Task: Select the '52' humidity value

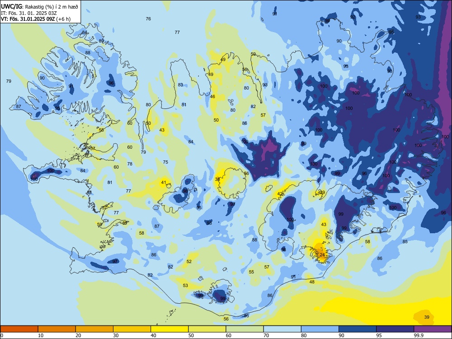Action: (189, 262)
